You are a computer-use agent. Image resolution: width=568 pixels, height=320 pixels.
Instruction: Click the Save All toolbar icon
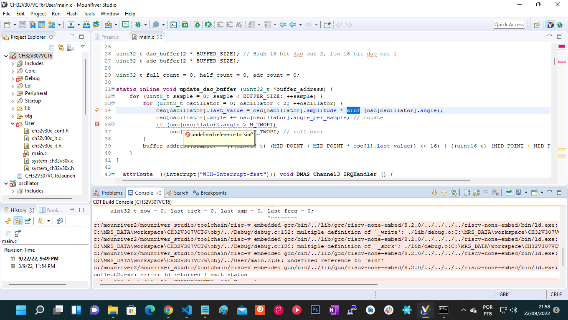point(32,25)
